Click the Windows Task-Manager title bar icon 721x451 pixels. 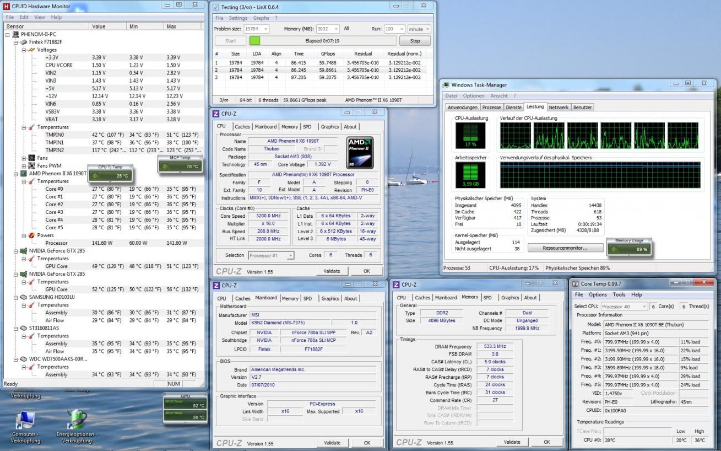[x=446, y=85]
